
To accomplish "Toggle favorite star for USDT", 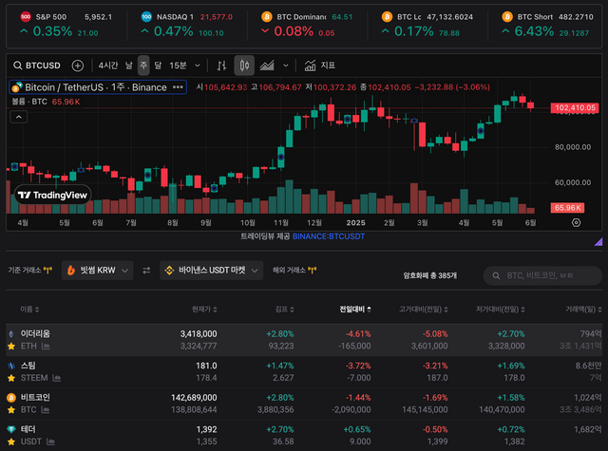I will (x=11, y=442).
